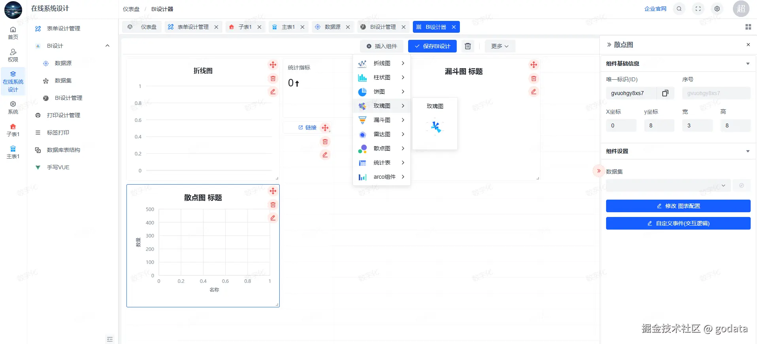This screenshot has width=757, height=344.
Task: Toggle fullscreen icon in header
Action: tap(698, 9)
